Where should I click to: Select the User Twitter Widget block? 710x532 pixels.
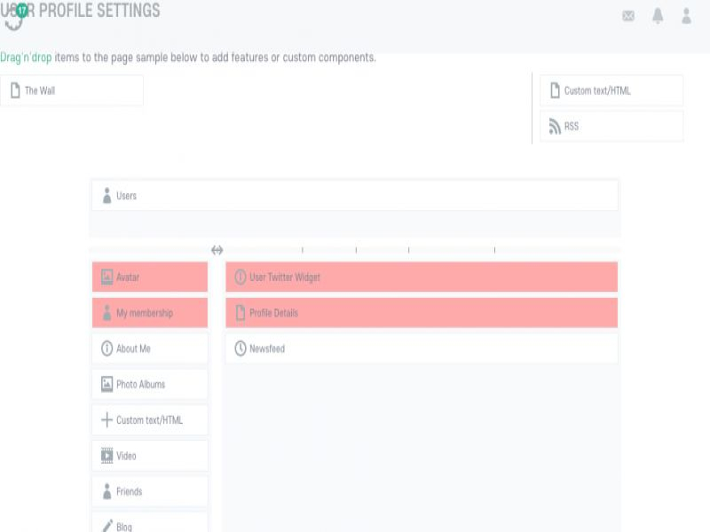[x=422, y=278]
